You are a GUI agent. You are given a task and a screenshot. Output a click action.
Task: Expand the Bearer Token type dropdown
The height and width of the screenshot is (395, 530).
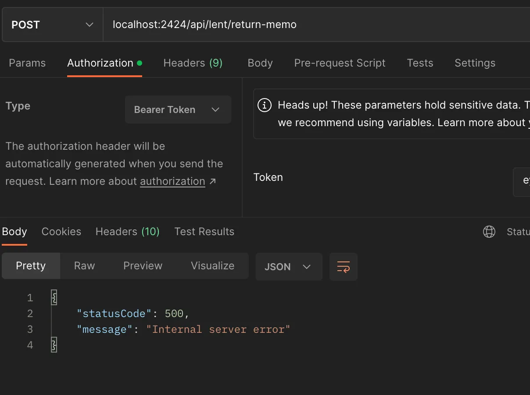point(178,109)
